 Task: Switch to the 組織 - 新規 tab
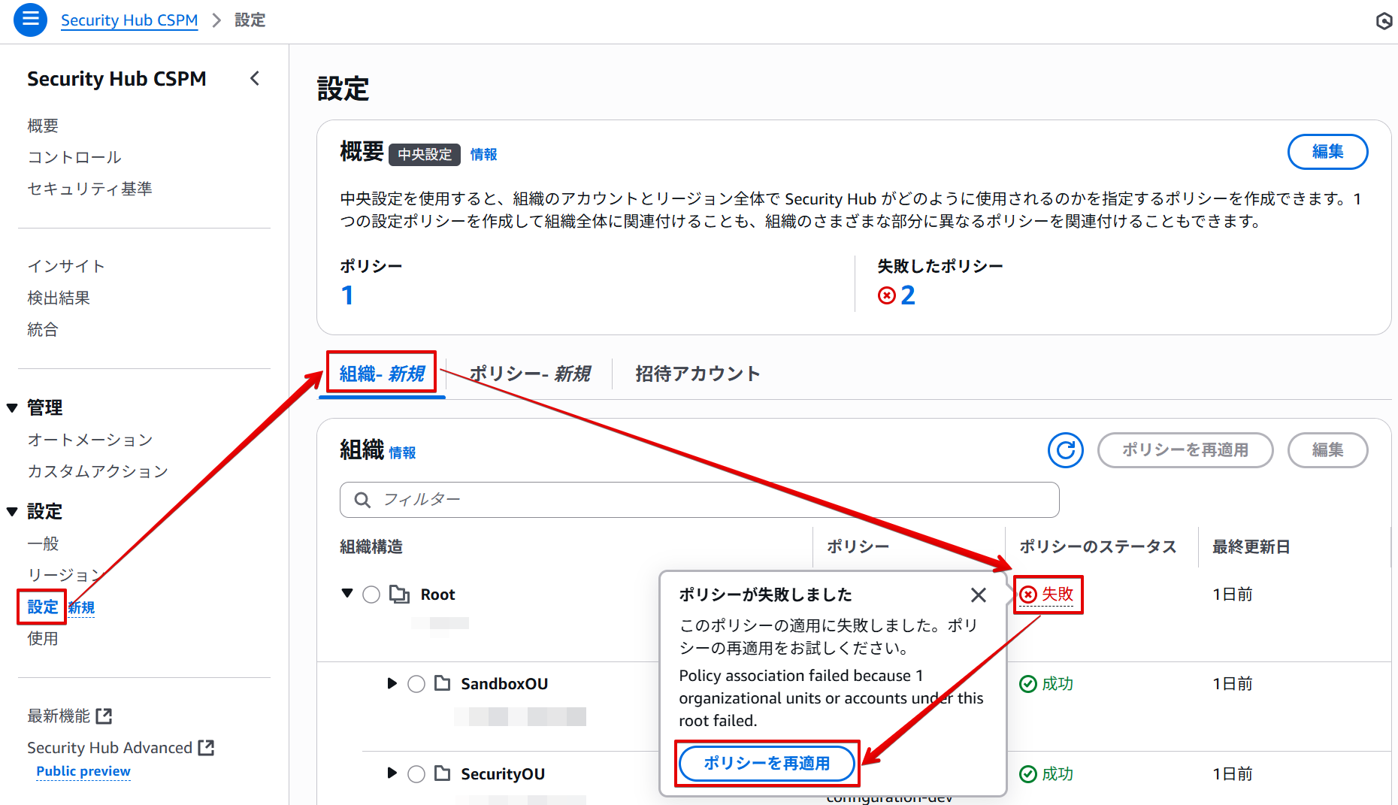382,374
